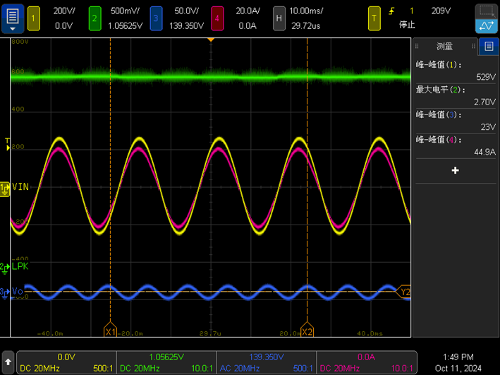
Task: Toggle channel 2 green badge
Action: pos(94,18)
